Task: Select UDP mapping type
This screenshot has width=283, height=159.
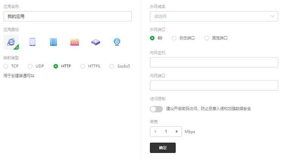Action: tap(30, 66)
